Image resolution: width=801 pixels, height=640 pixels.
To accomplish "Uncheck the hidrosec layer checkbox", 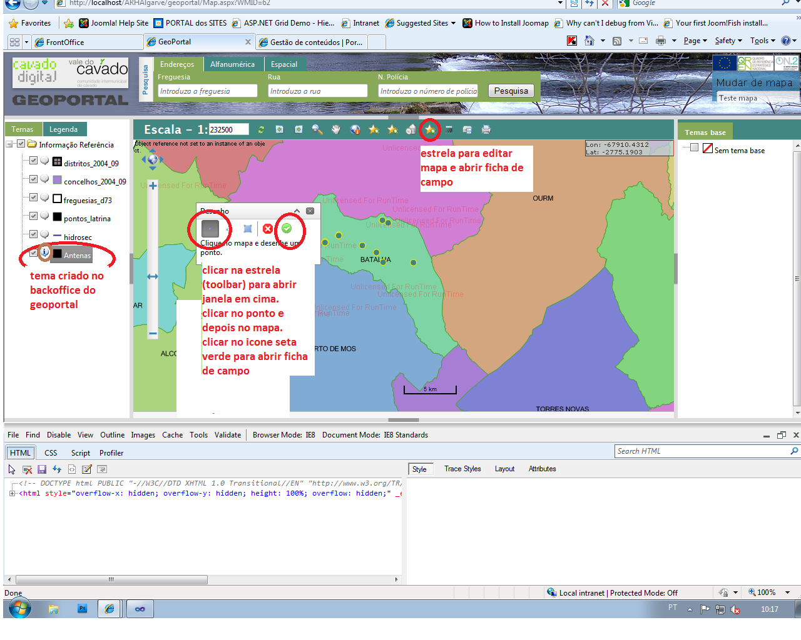I will click(x=34, y=234).
